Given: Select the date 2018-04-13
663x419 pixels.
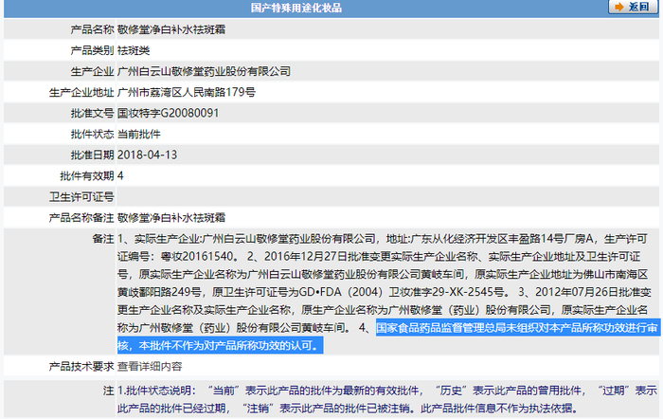Looking at the screenshot, I should point(147,155).
